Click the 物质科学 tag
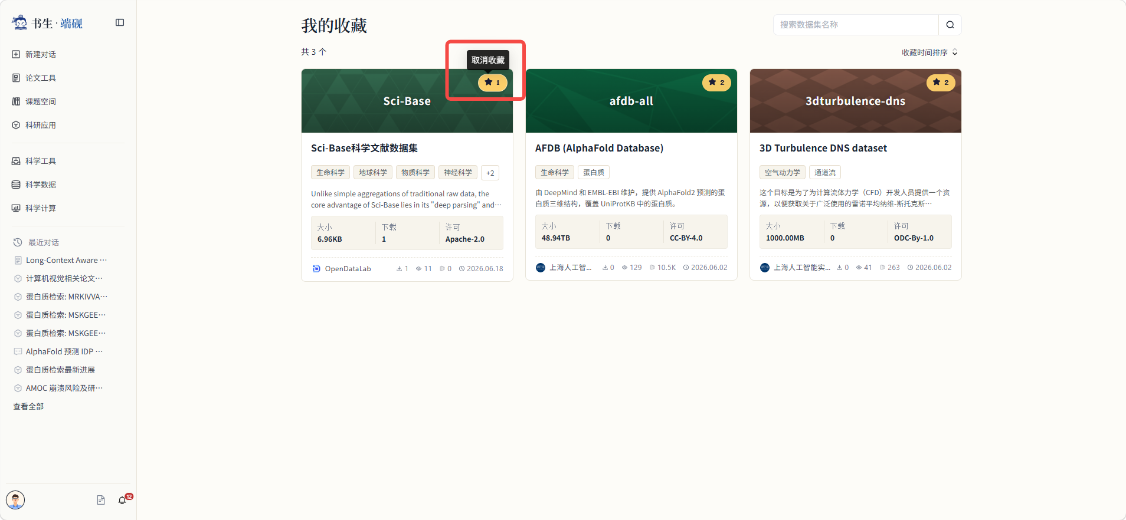1126x520 pixels. pyautogui.click(x=415, y=173)
